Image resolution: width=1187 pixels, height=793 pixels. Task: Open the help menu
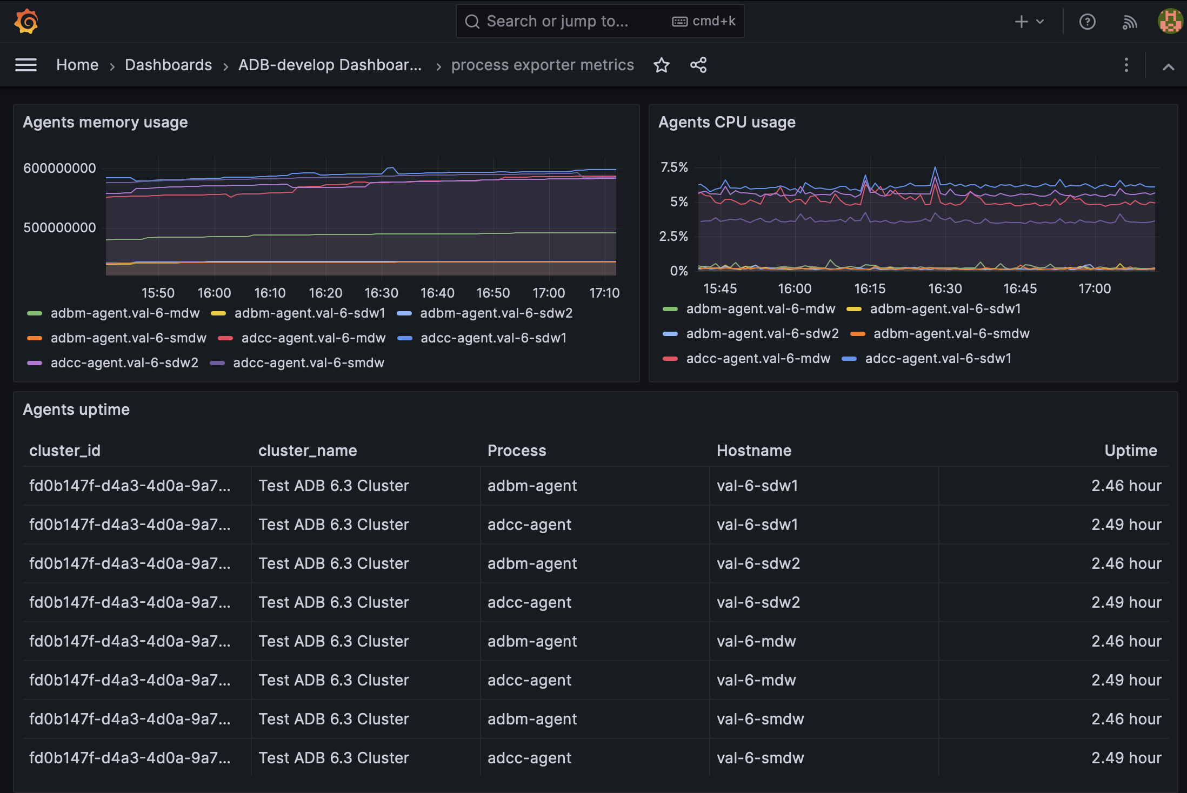coord(1087,21)
